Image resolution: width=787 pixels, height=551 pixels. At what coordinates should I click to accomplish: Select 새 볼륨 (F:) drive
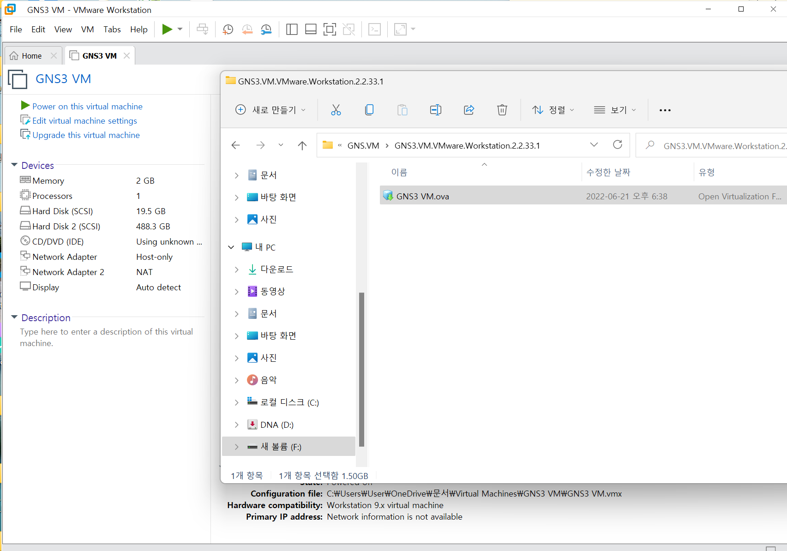coord(289,447)
